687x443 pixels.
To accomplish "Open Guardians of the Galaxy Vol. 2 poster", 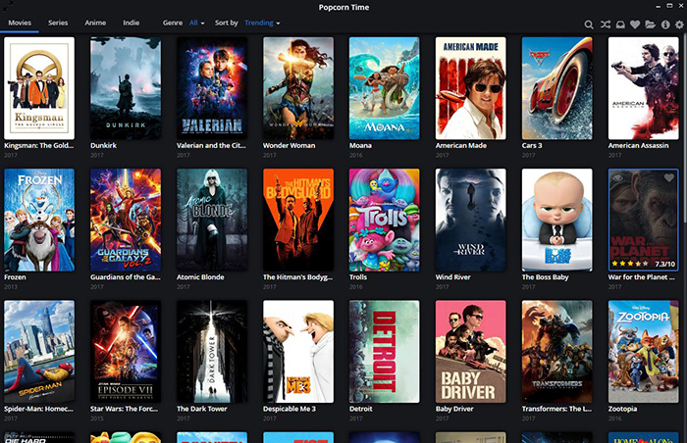I will click(x=126, y=220).
